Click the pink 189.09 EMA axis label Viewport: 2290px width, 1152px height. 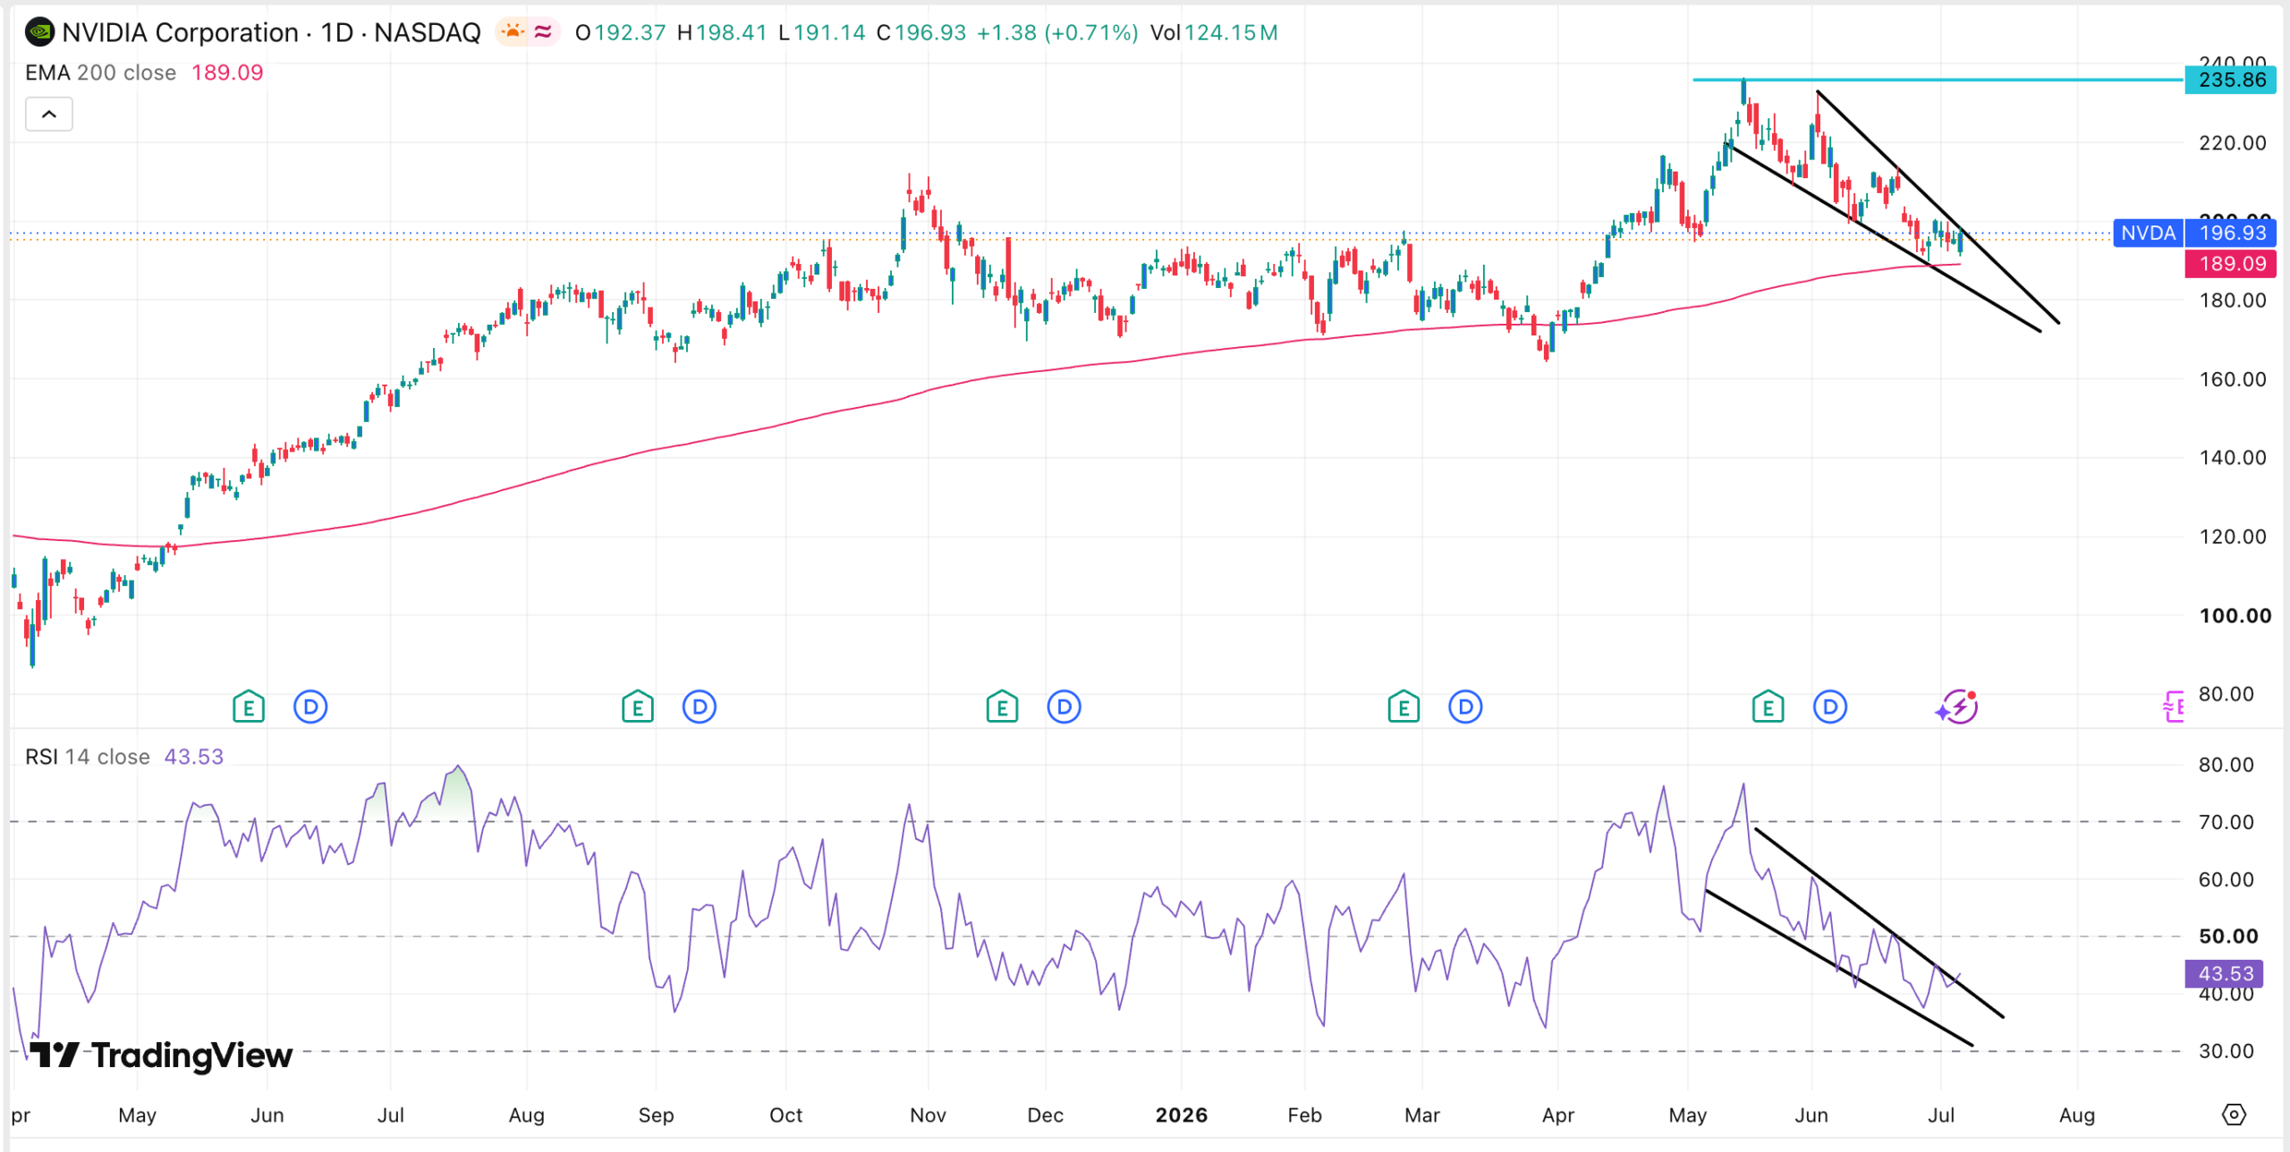coord(2232,264)
